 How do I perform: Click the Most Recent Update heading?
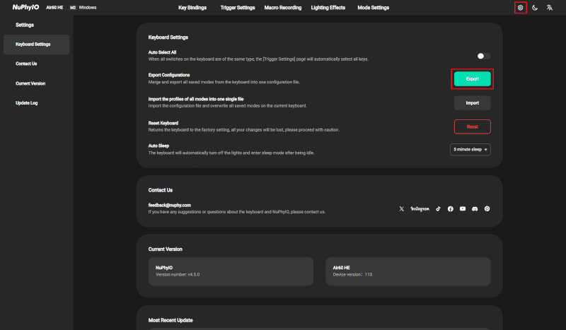171,320
